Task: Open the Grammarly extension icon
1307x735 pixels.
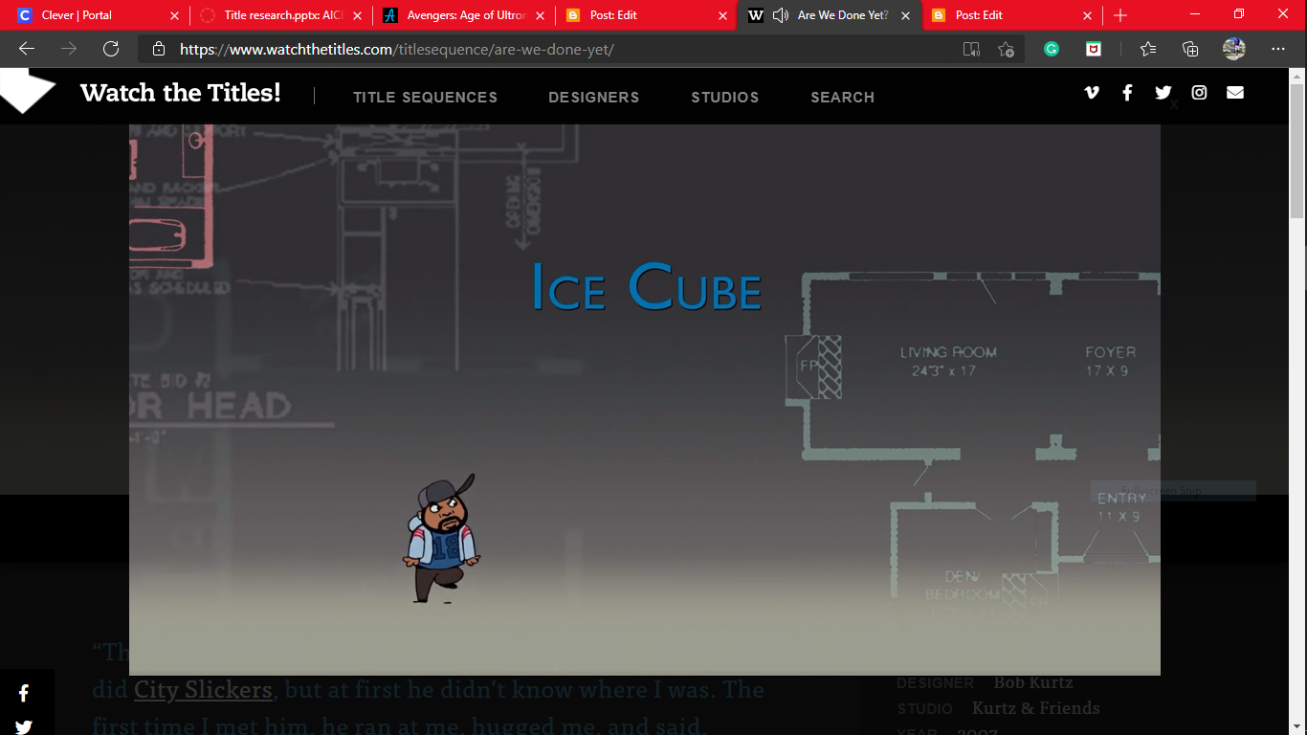Action: point(1052,49)
